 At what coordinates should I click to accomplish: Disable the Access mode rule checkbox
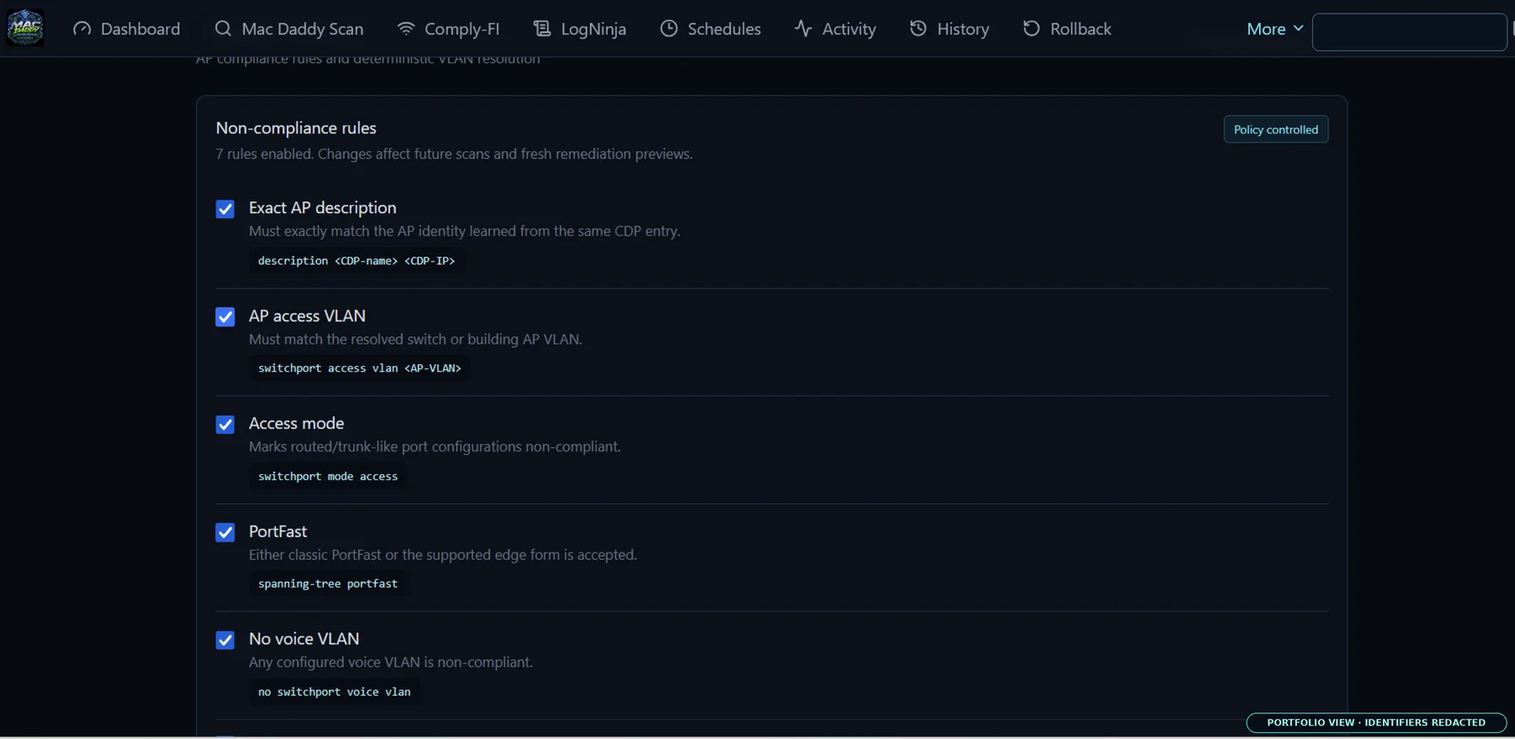pos(225,425)
